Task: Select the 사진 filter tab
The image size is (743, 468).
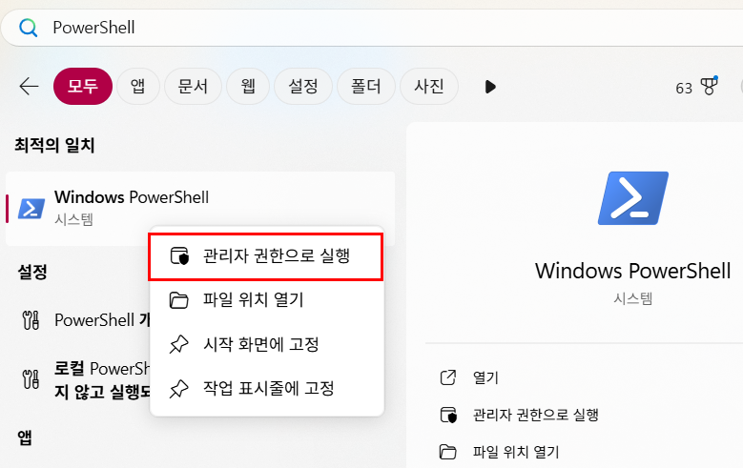Action: point(429,86)
